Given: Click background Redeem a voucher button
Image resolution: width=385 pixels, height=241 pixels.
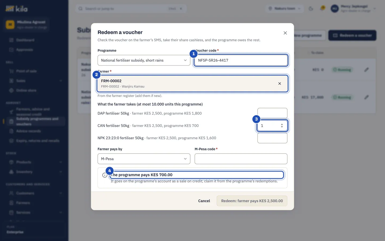Looking at the screenshot, I should (x=352, y=35).
